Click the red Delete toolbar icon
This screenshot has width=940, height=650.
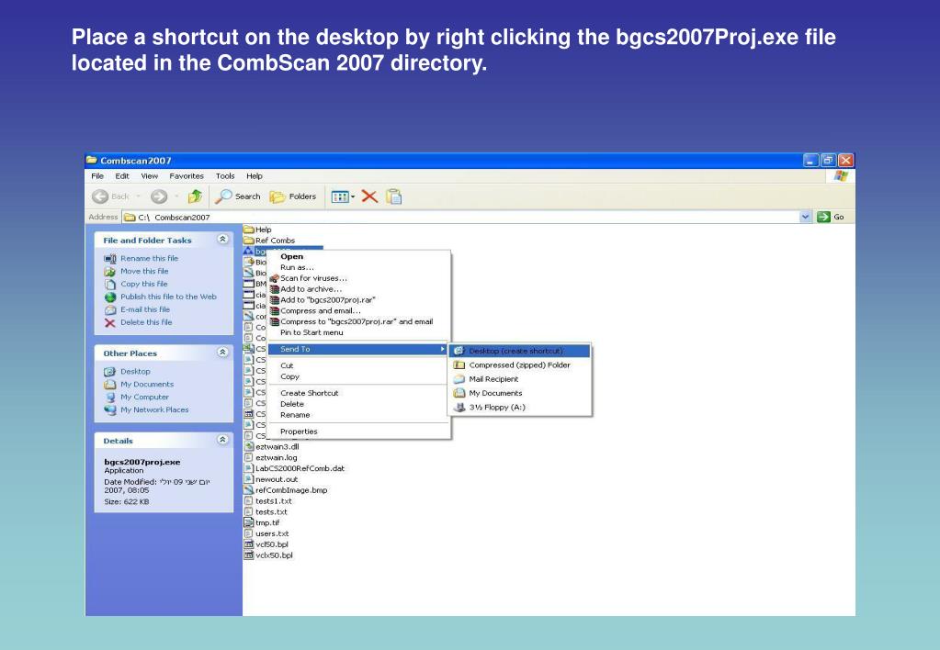(x=369, y=196)
